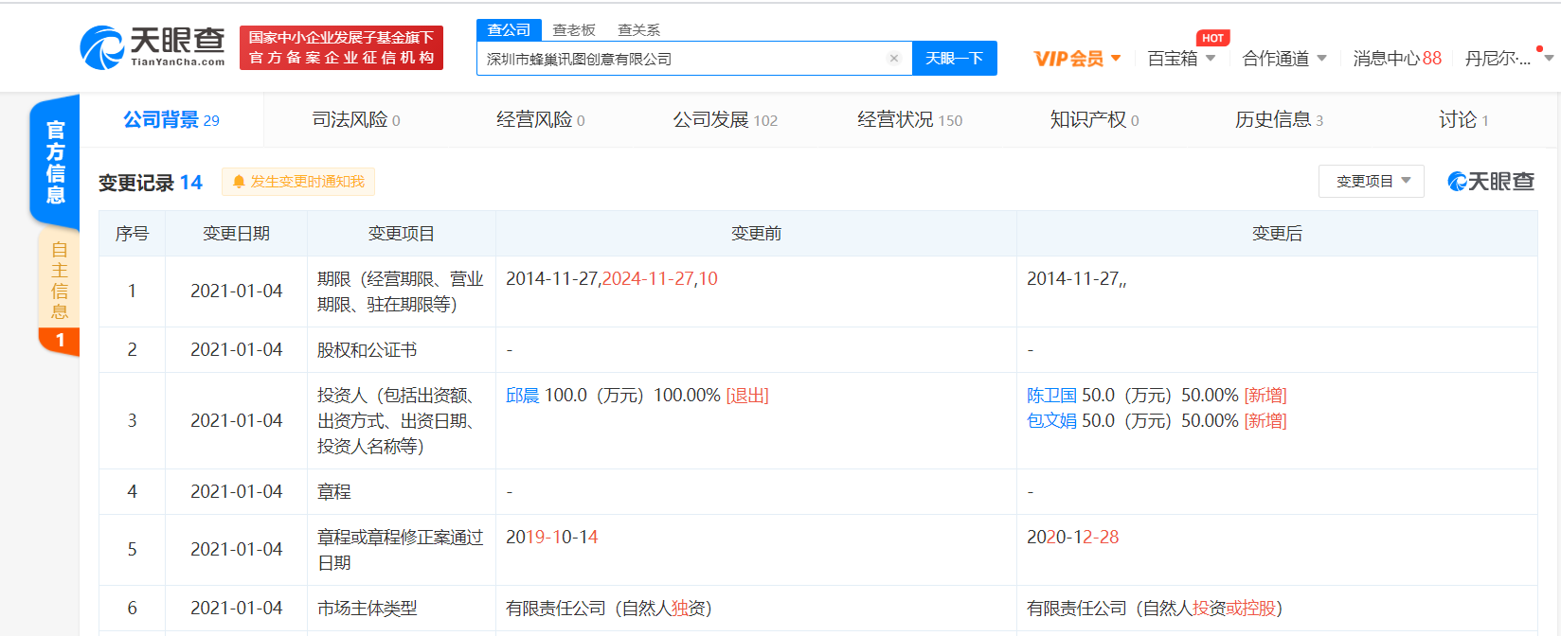Open investor link 邱晨

coord(522,396)
